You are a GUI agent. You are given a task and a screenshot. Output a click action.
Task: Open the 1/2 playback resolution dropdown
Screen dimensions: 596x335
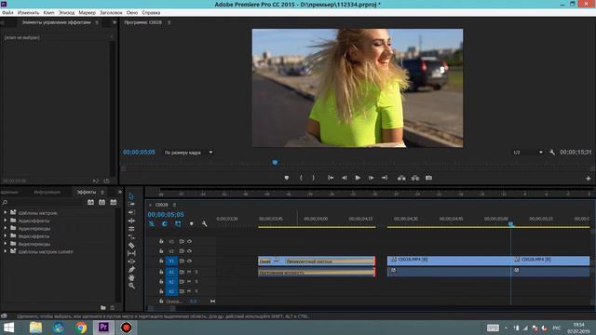coord(528,153)
